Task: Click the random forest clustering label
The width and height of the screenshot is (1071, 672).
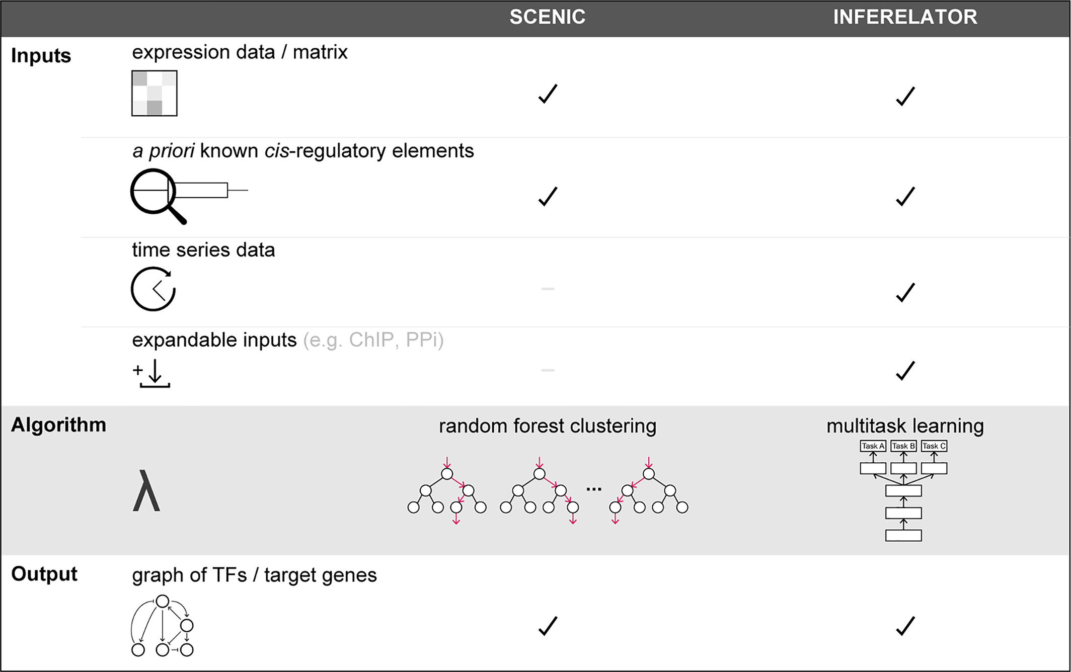Action: click(x=548, y=426)
